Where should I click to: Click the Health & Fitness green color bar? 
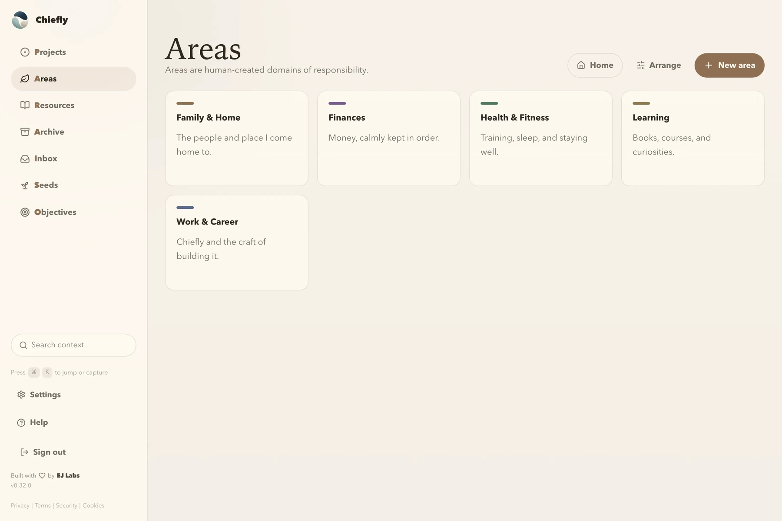point(489,103)
